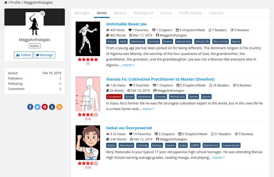The image size is (274, 177).
Task: Expand Isekai wa Overpowered description more>>
Action: (x=218, y=158)
